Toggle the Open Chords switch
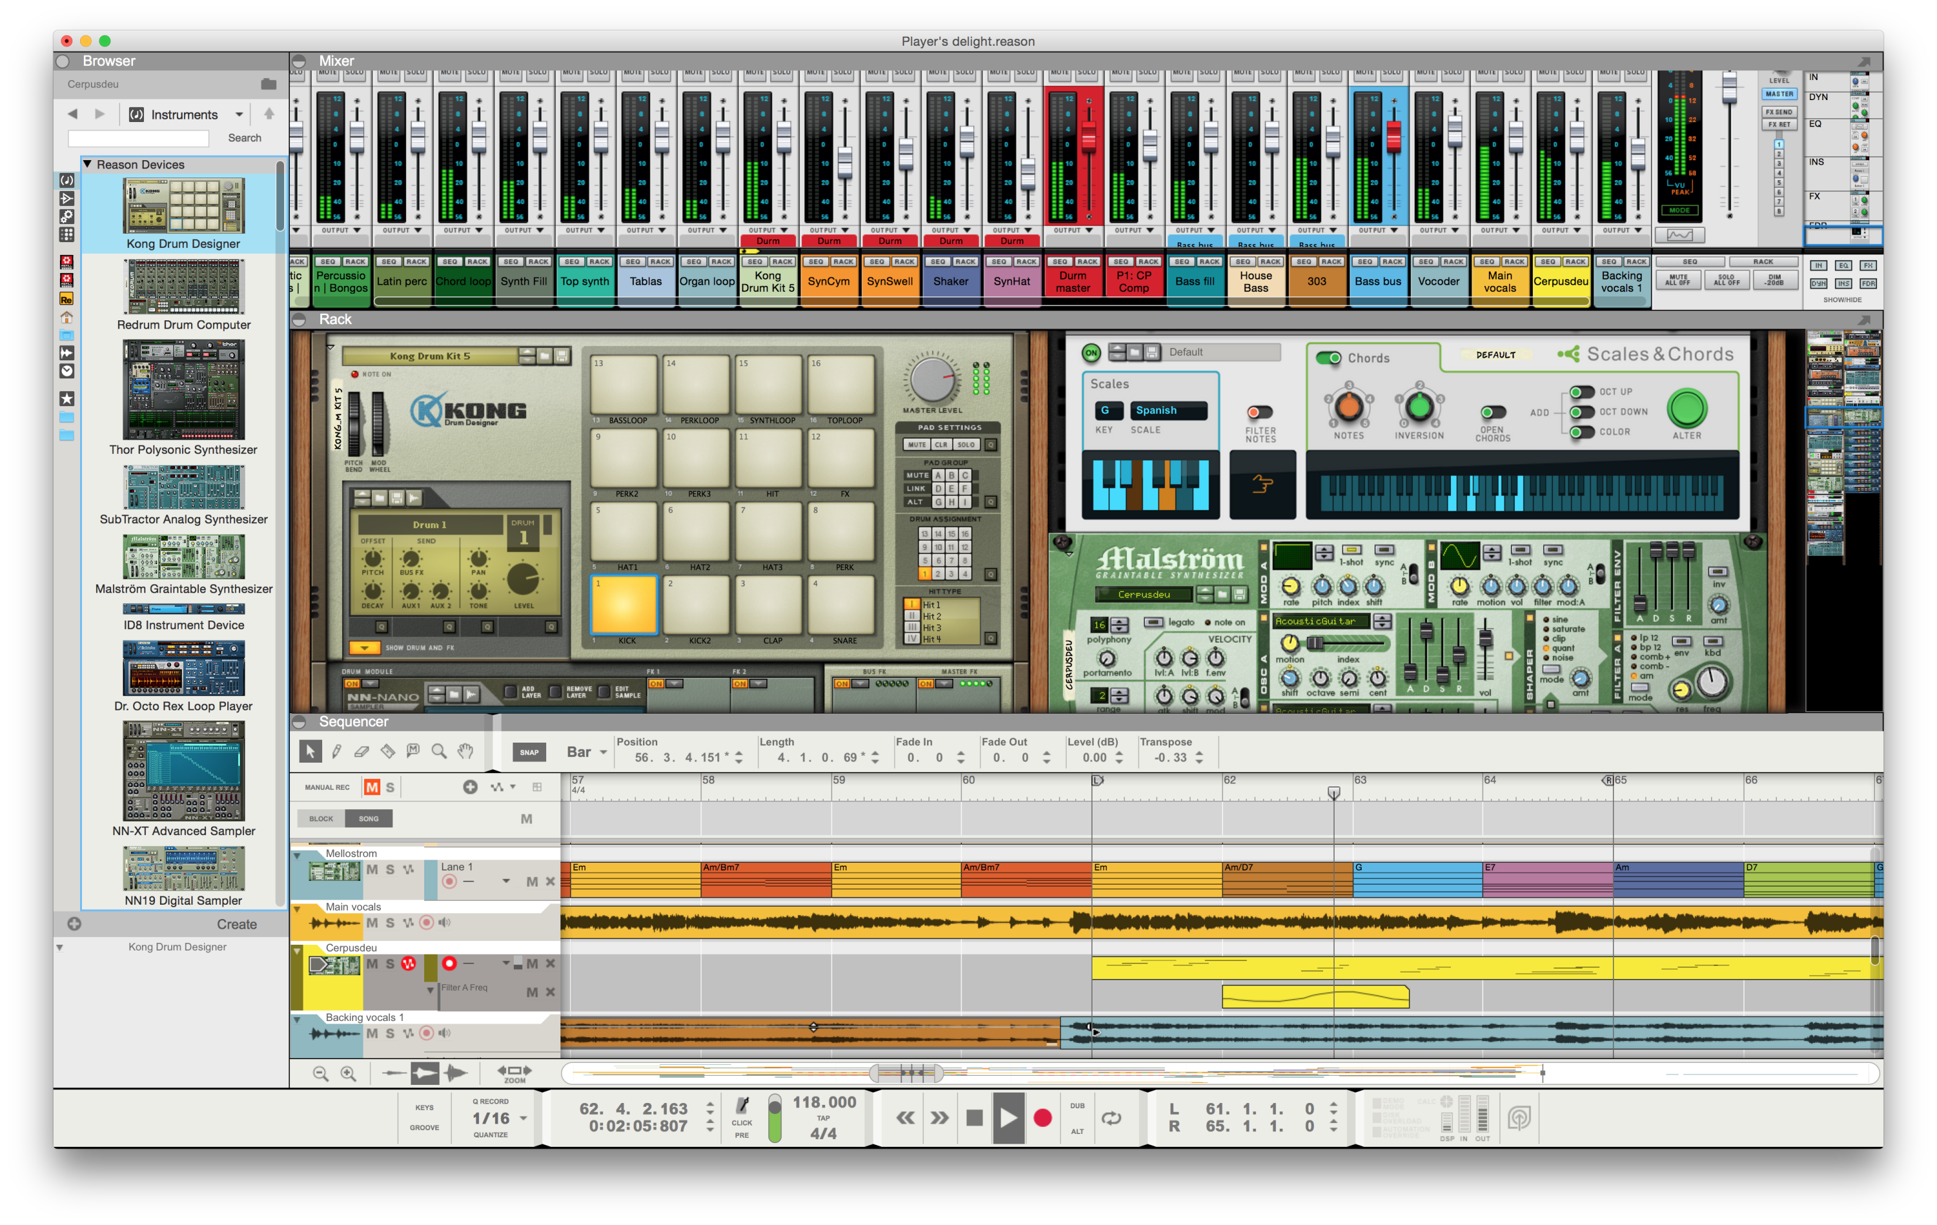The image size is (1937, 1225). [x=1493, y=413]
